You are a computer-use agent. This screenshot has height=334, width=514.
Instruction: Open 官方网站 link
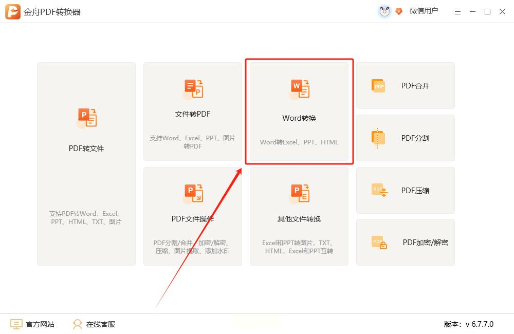[x=40, y=324]
